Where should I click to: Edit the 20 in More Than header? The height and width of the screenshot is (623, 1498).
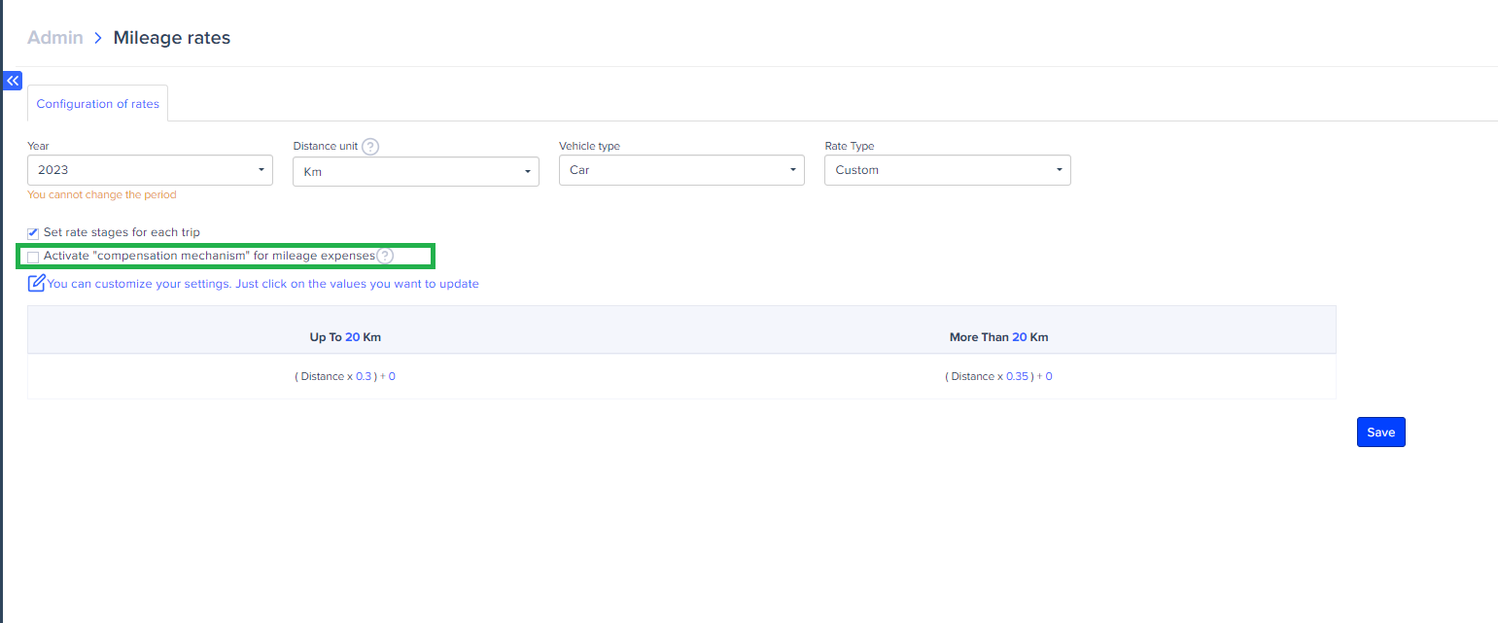[x=1019, y=337]
